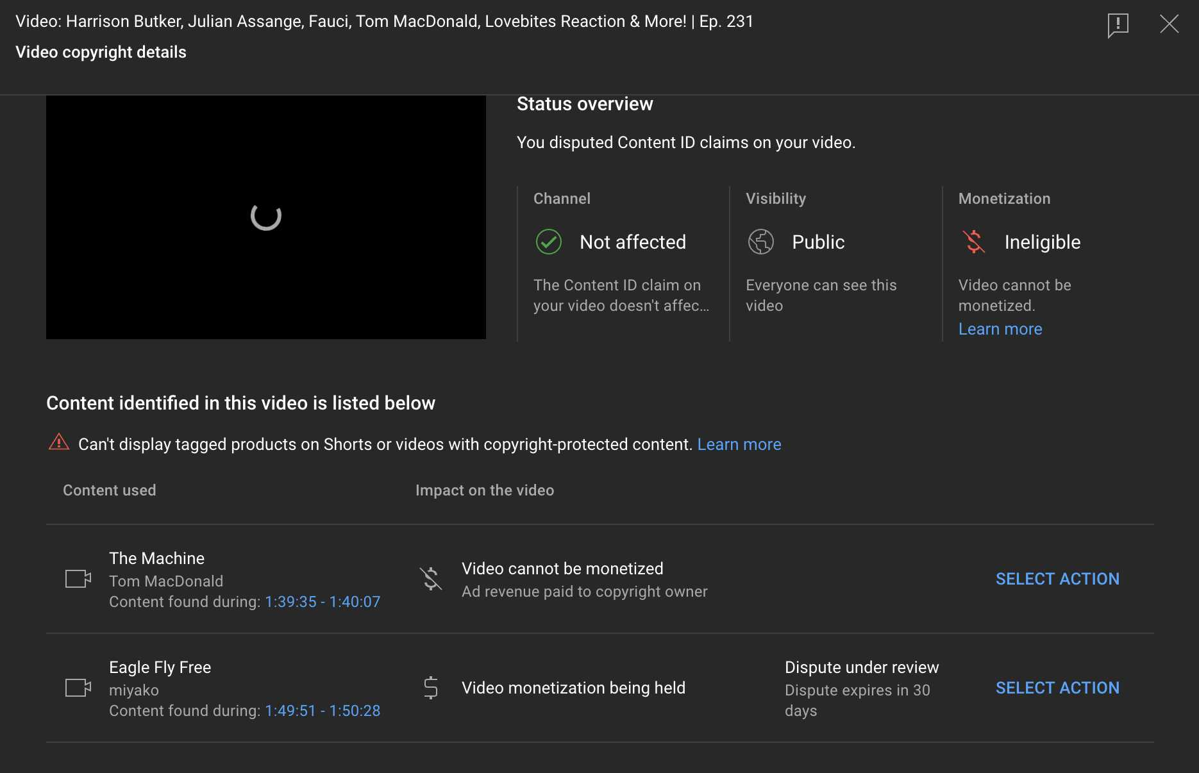The width and height of the screenshot is (1199, 773).
Task: Open Learn more about tagged products
Action: tap(739, 444)
